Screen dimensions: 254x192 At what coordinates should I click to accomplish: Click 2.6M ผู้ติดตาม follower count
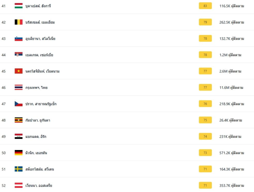[230, 71]
